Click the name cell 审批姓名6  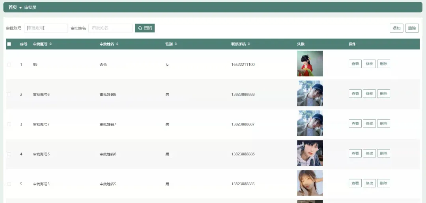pyautogui.click(x=108, y=154)
